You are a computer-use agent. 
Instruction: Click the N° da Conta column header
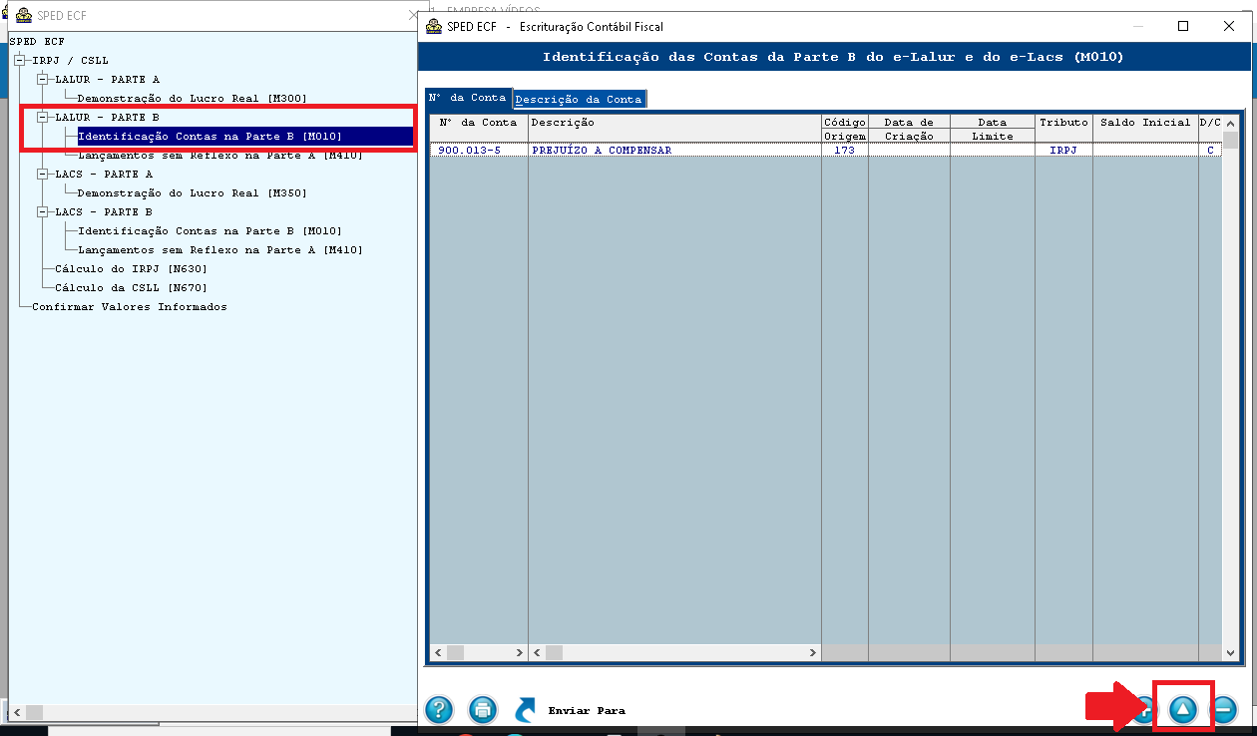479,129
